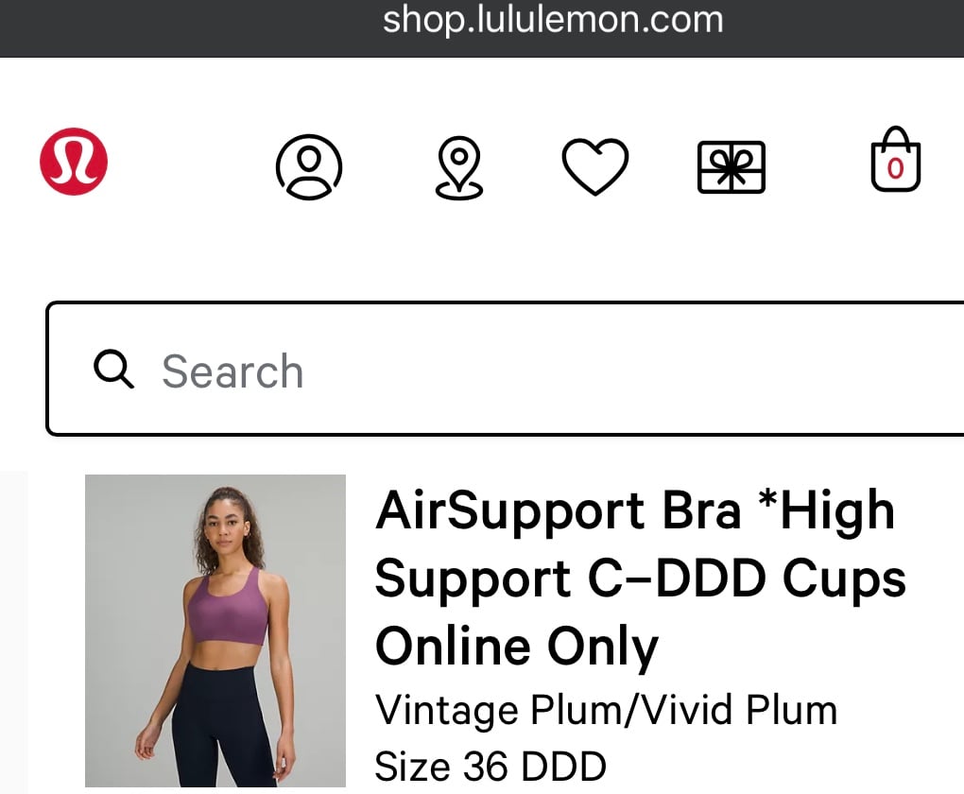Click the magnifying glass search icon
Viewport: 964px width, 794px height.
pyautogui.click(x=113, y=369)
